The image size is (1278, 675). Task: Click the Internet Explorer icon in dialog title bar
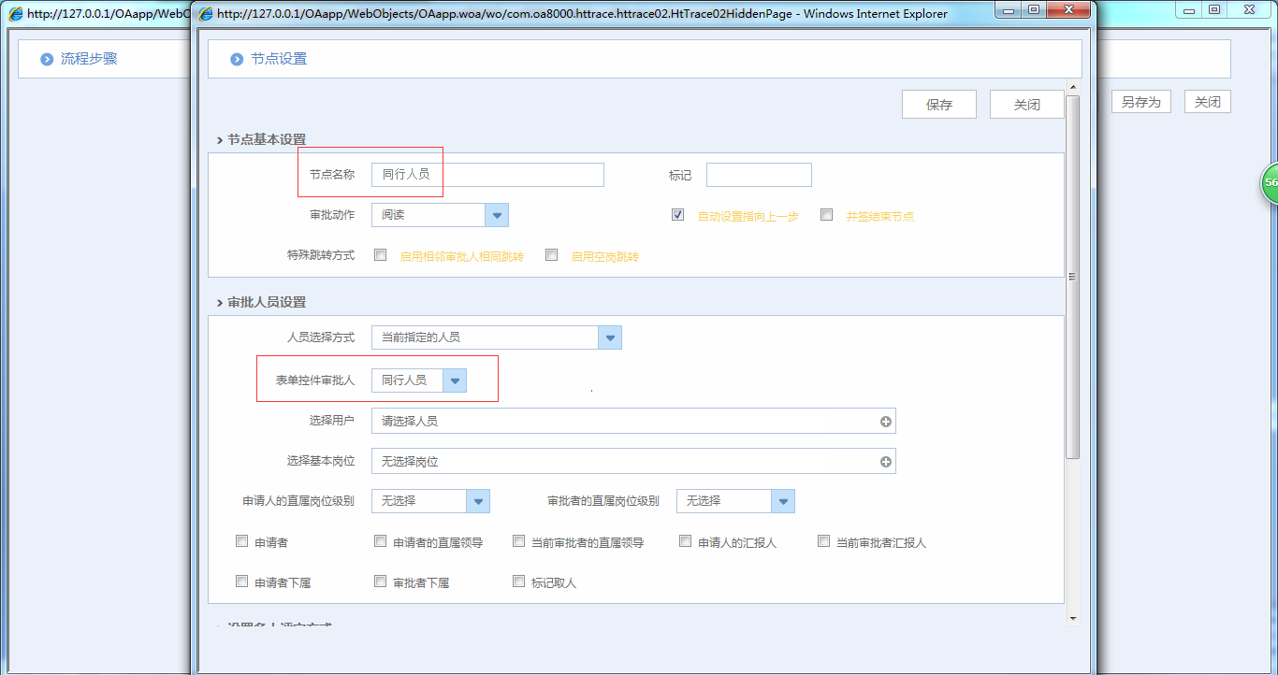click(205, 13)
